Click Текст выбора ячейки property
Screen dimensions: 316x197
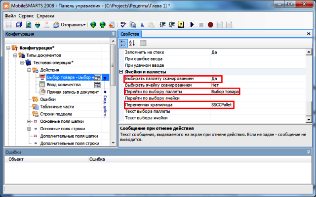(x=146, y=118)
